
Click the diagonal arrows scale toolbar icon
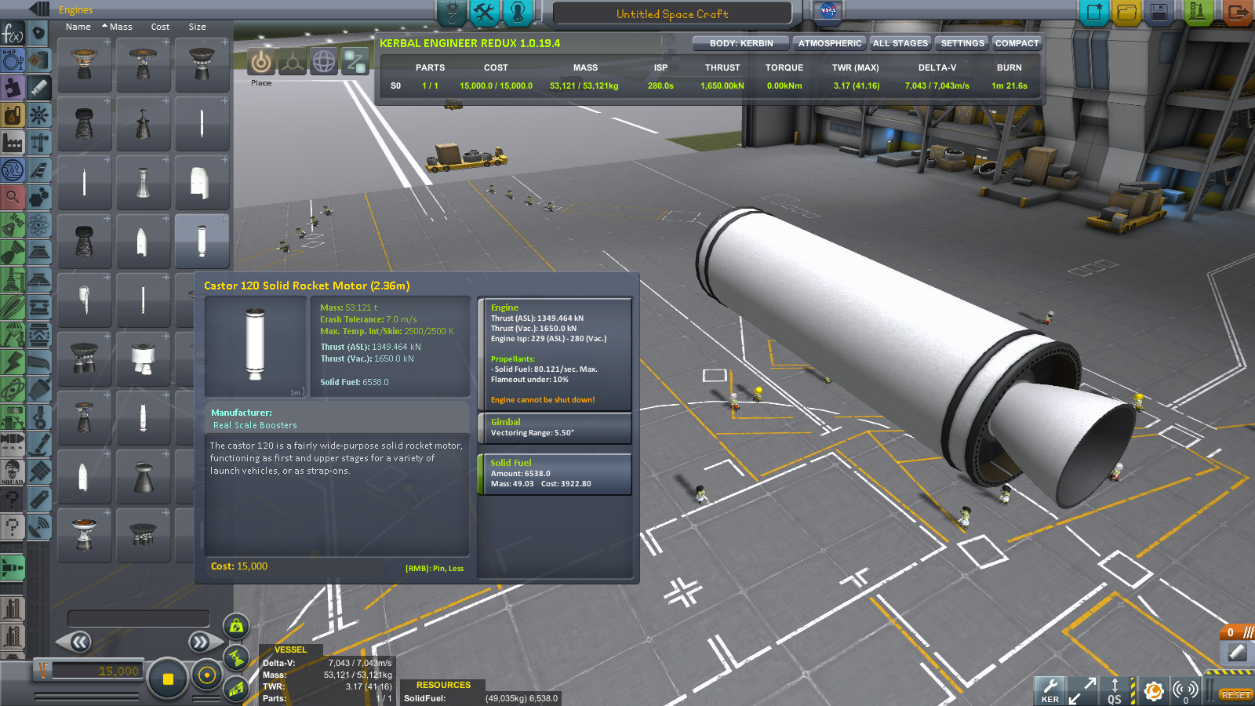coord(1082,690)
